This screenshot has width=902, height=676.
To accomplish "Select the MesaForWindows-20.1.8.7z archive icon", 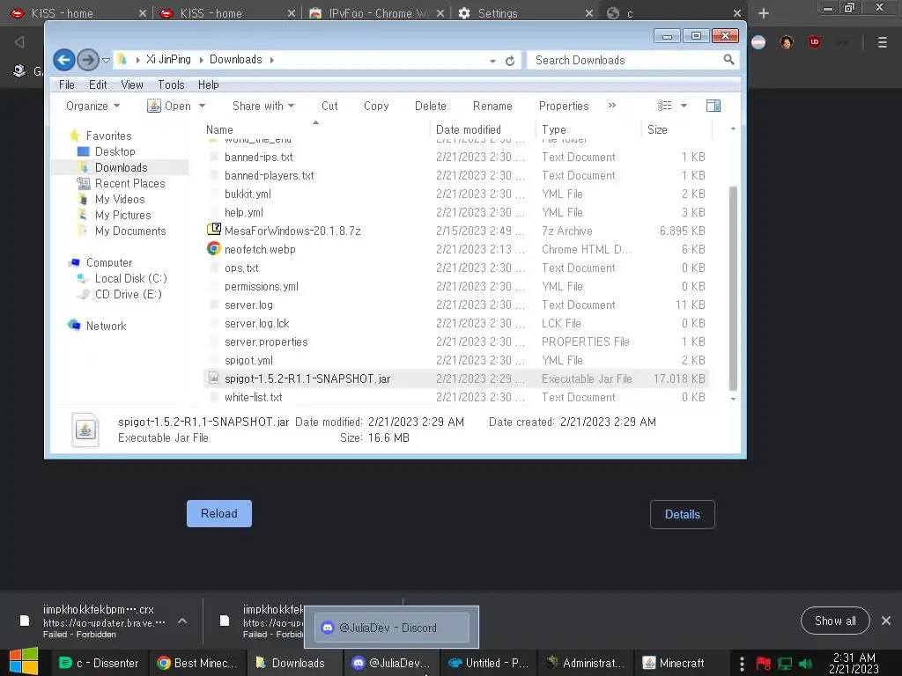I will coord(213,230).
